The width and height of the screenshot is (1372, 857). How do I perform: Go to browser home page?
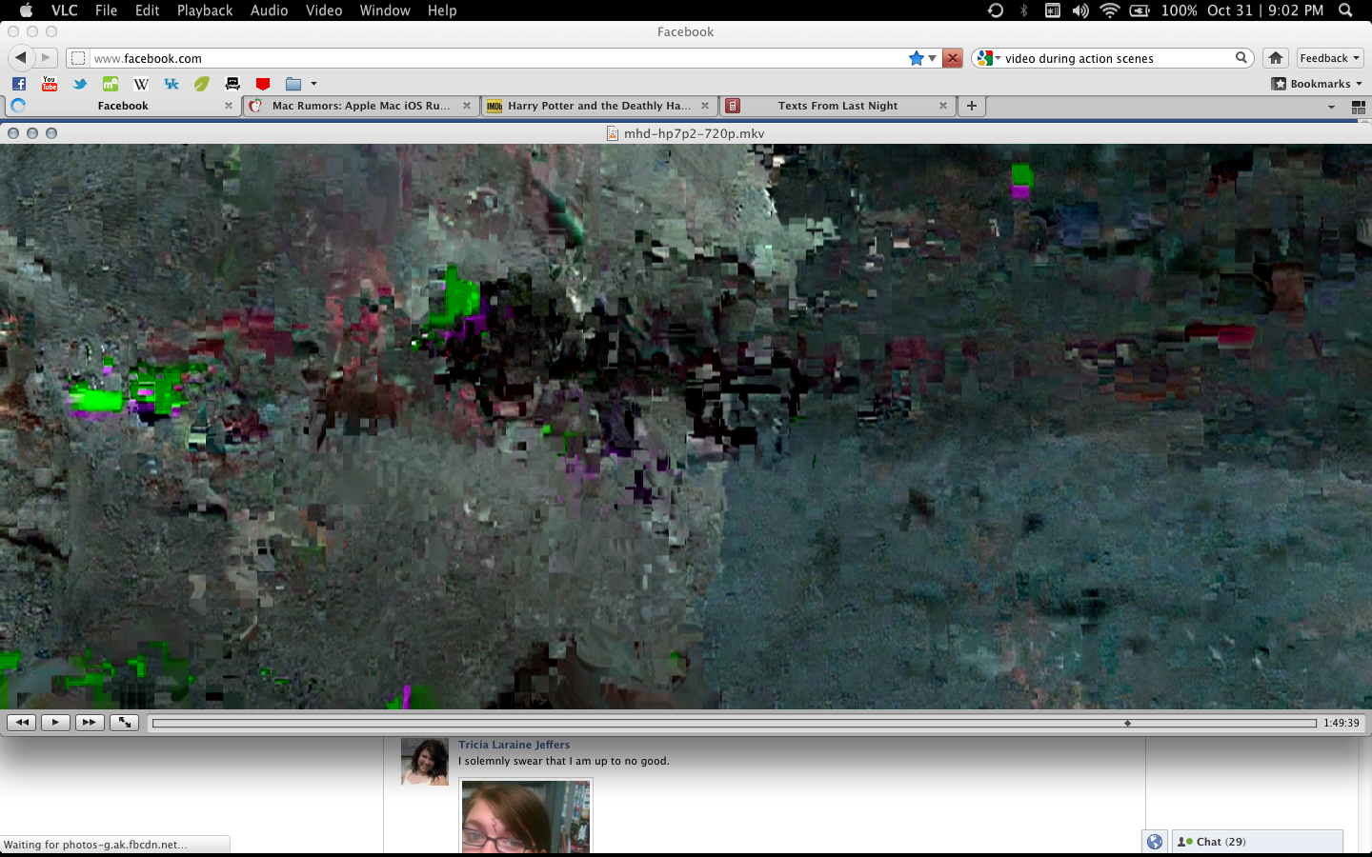1276,58
